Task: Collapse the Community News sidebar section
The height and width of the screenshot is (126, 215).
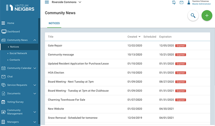Action: coord(35,40)
